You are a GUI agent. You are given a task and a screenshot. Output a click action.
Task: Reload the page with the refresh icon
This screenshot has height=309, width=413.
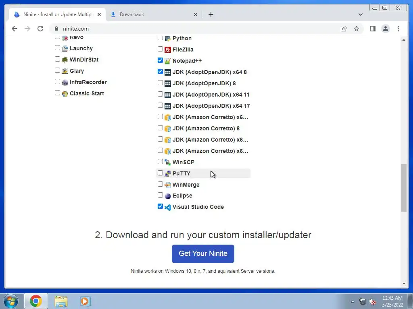tap(40, 29)
